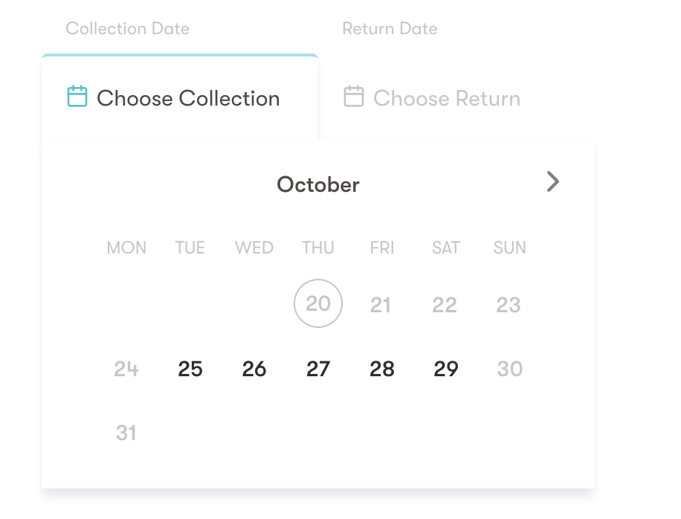Image resolution: width=681 pixels, height=519 pixels.
Task: Click the disabled date 21
Action: [381, 305]
